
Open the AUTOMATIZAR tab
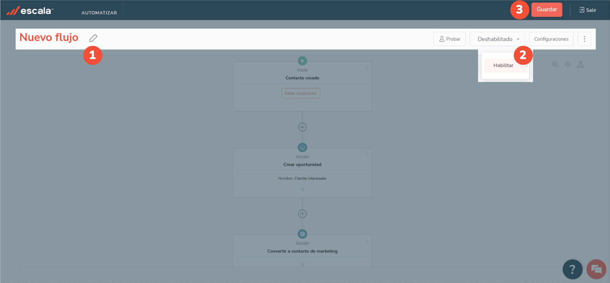tap(99, 13)
